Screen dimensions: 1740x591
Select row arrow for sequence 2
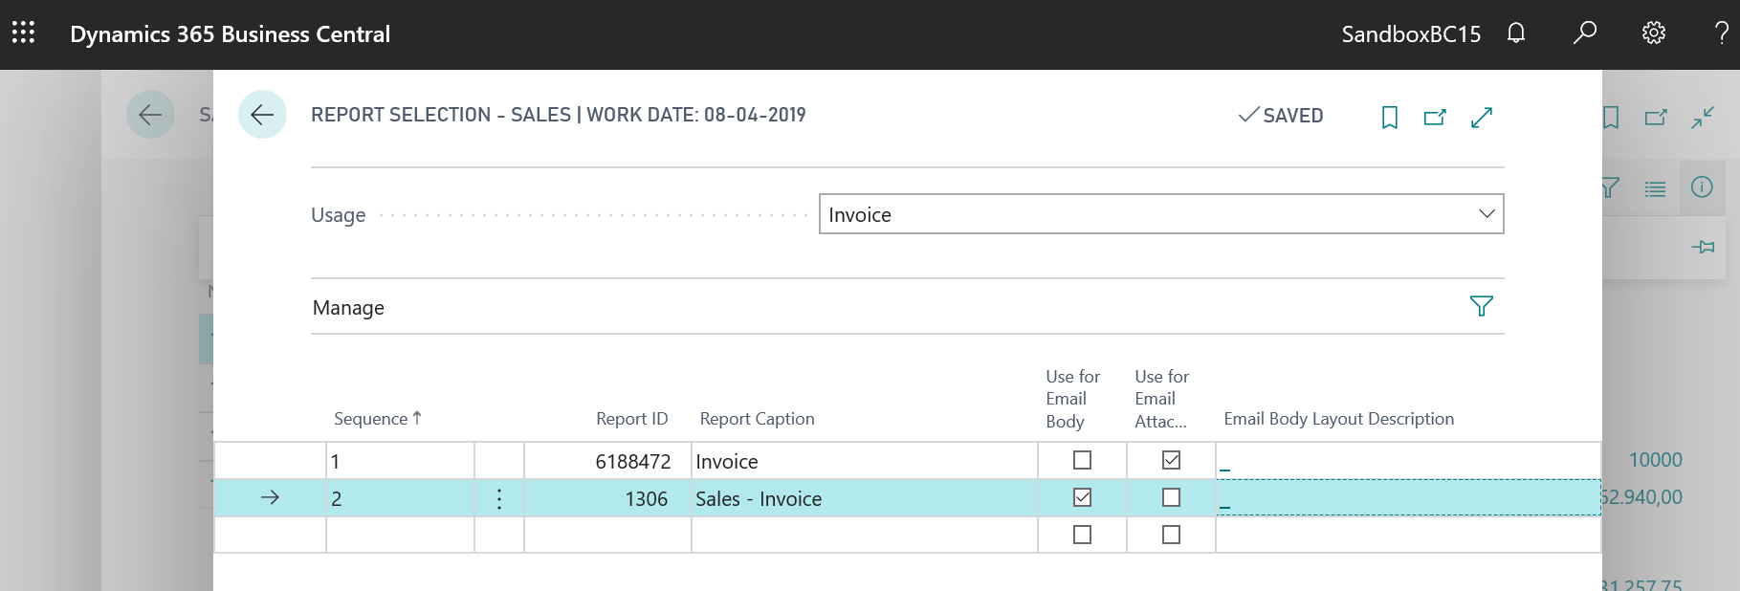point(270,497)
